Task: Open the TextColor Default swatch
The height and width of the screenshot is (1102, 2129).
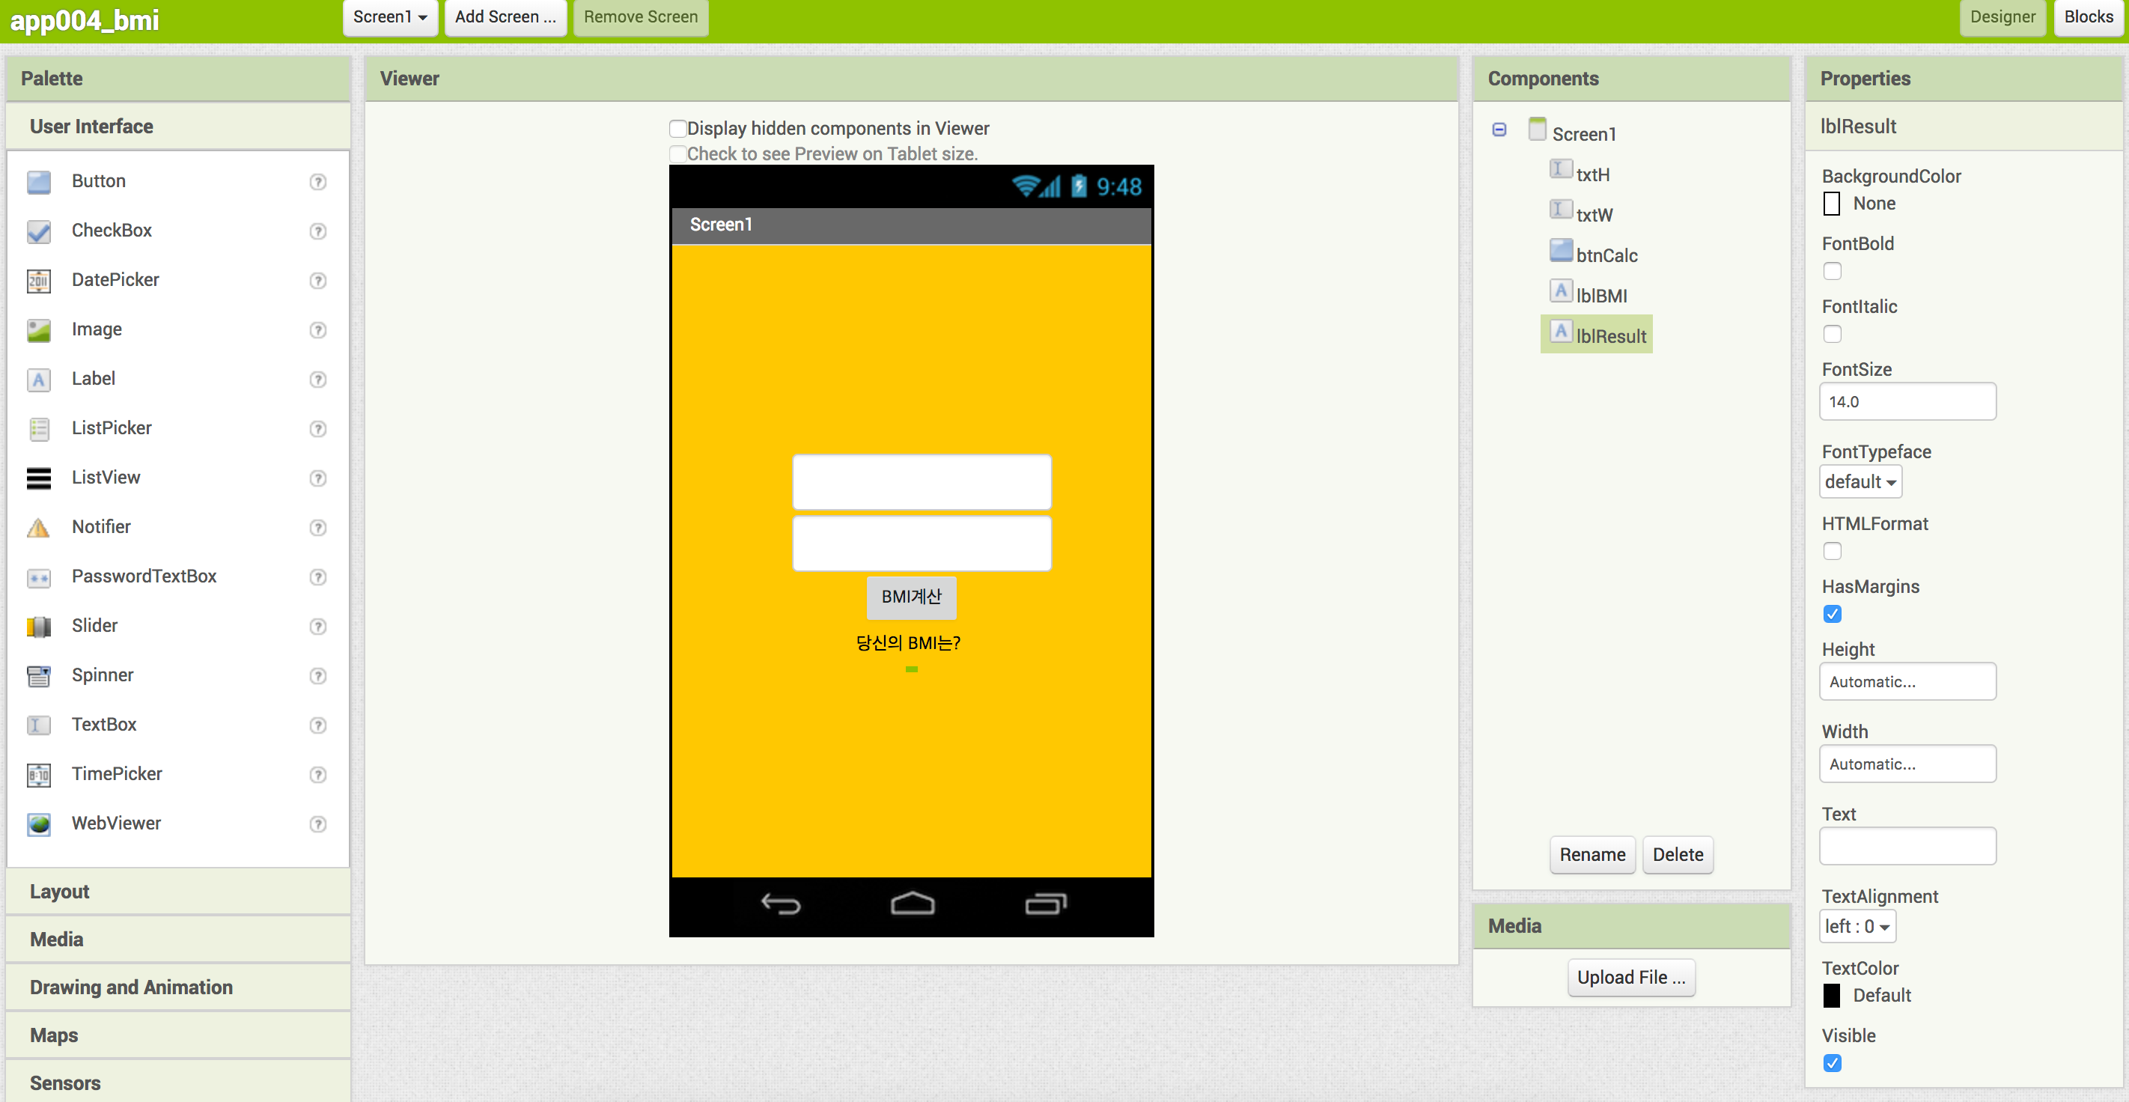Action: pos(1830,996)
